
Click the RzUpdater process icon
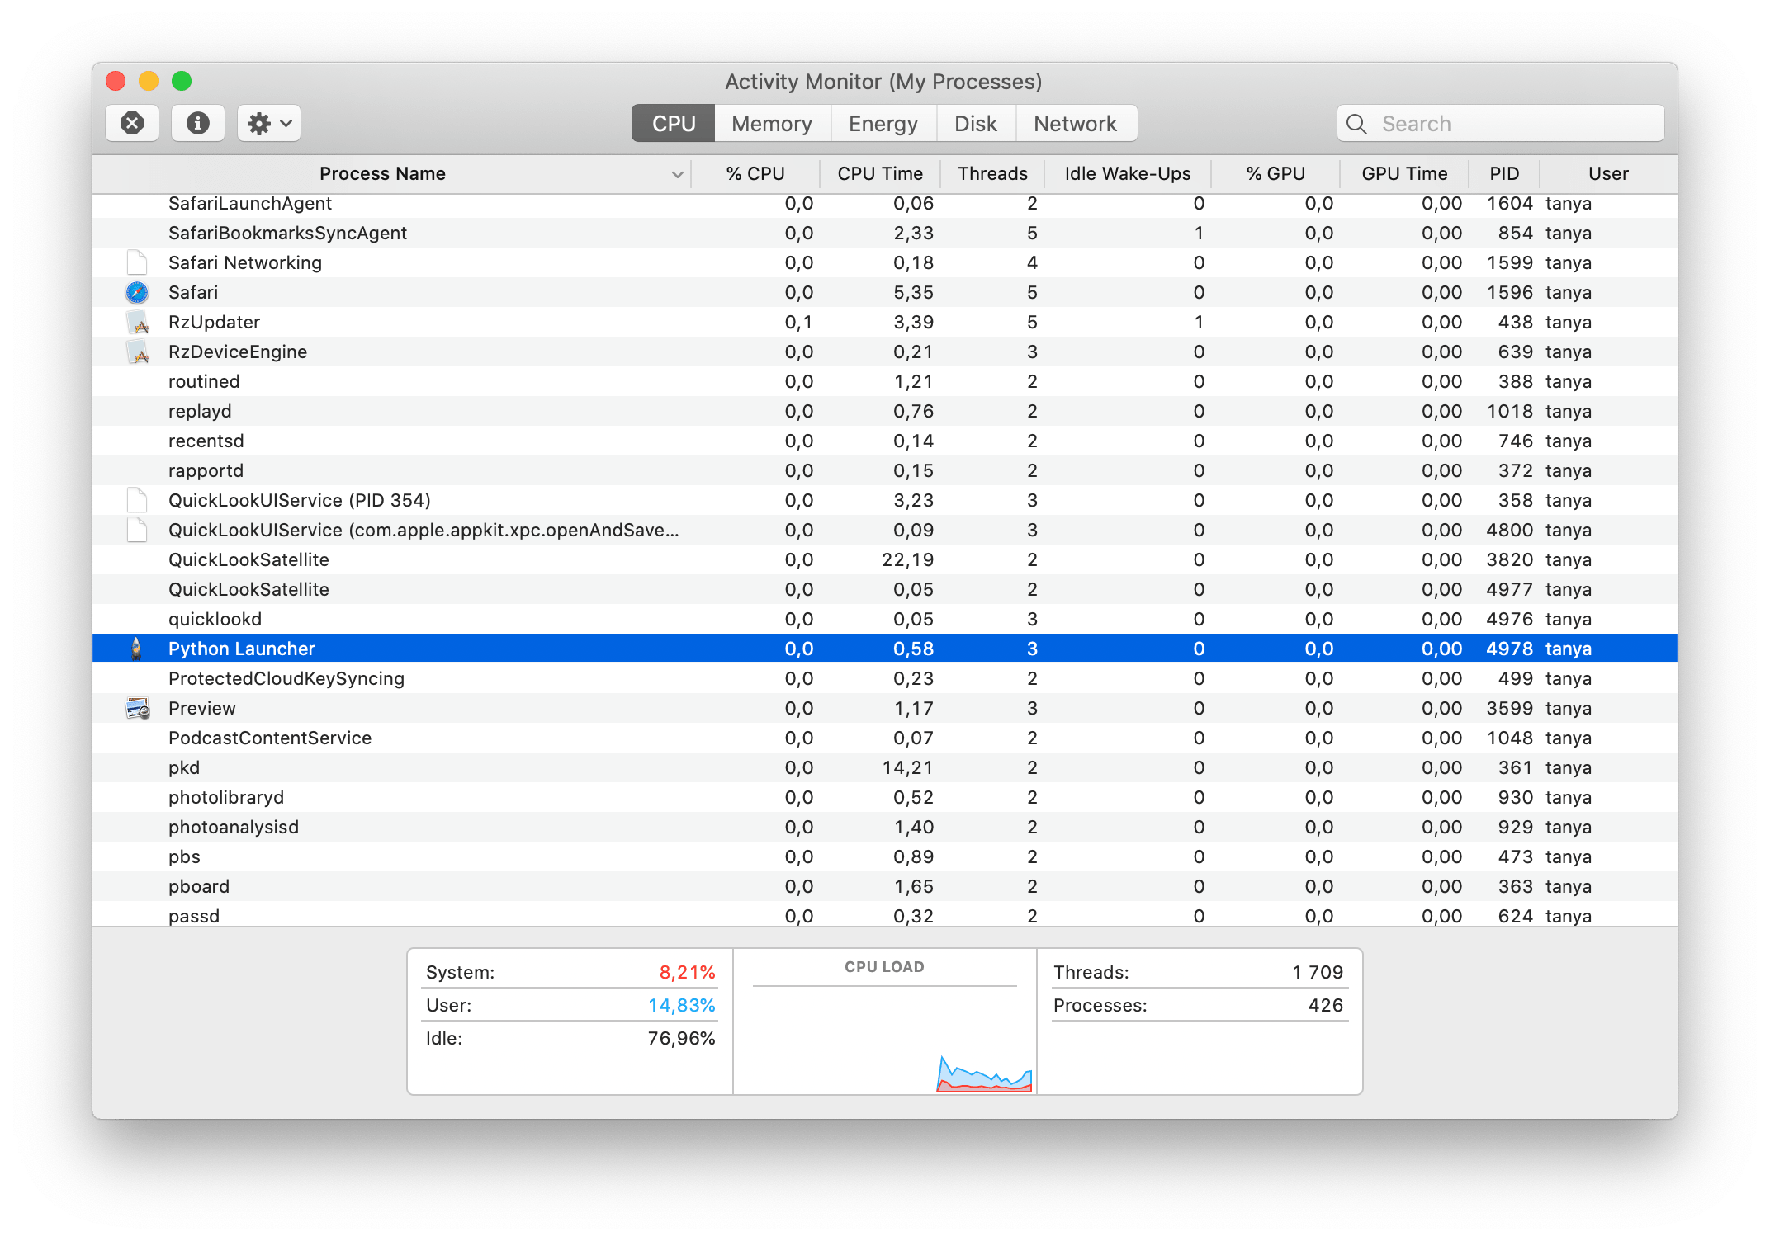click(137, 322)
